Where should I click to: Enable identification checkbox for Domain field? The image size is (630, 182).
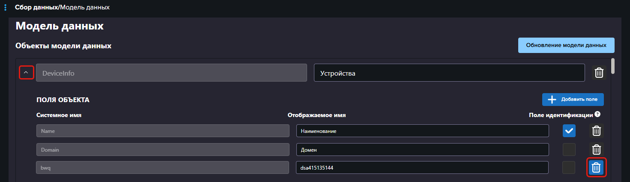[569, 150]
